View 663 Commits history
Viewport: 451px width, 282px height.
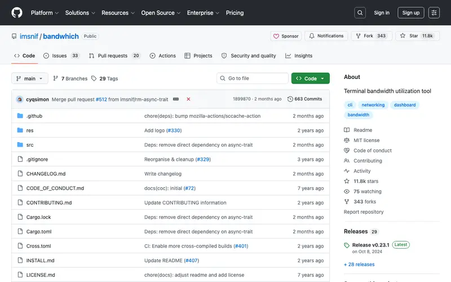[304, 99]
